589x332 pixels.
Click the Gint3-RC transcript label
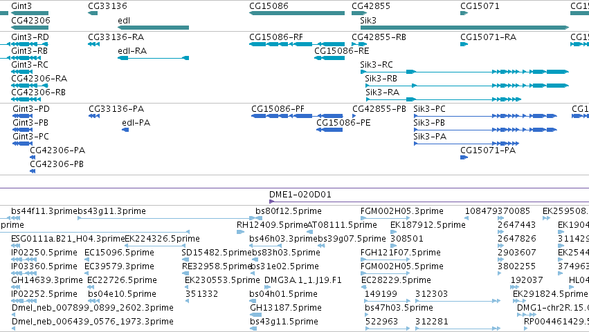coord(30,65)
